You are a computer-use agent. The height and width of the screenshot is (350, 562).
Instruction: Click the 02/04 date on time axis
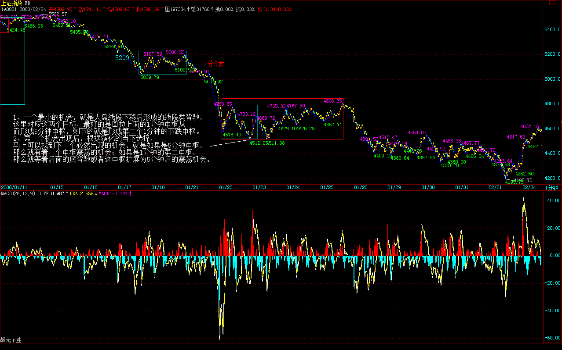529,187
